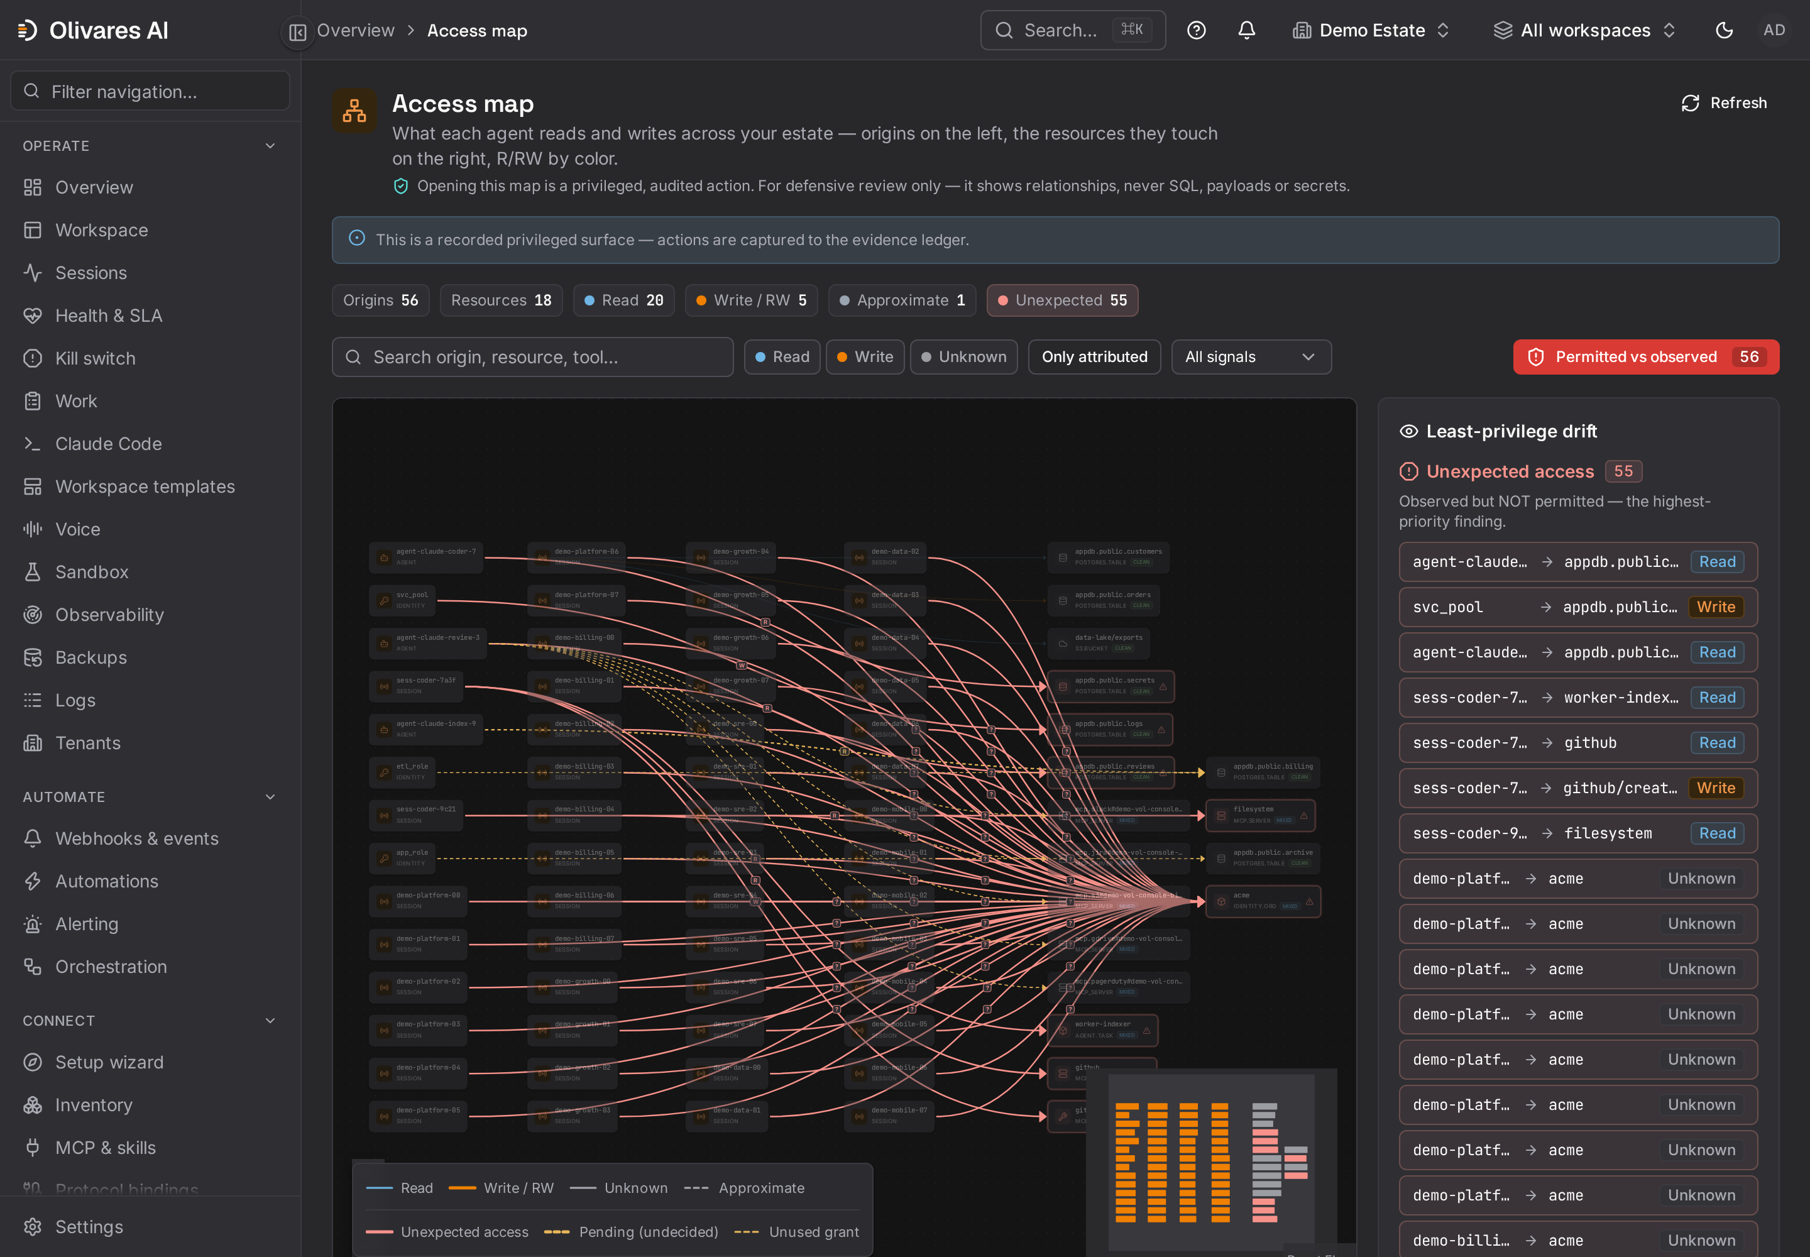Open Kill switch page
The height and width of the screenshot is (1257, 1810).
coord(150,358)
